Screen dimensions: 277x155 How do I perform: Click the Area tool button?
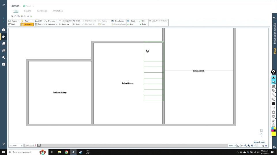tap(130, 24)
